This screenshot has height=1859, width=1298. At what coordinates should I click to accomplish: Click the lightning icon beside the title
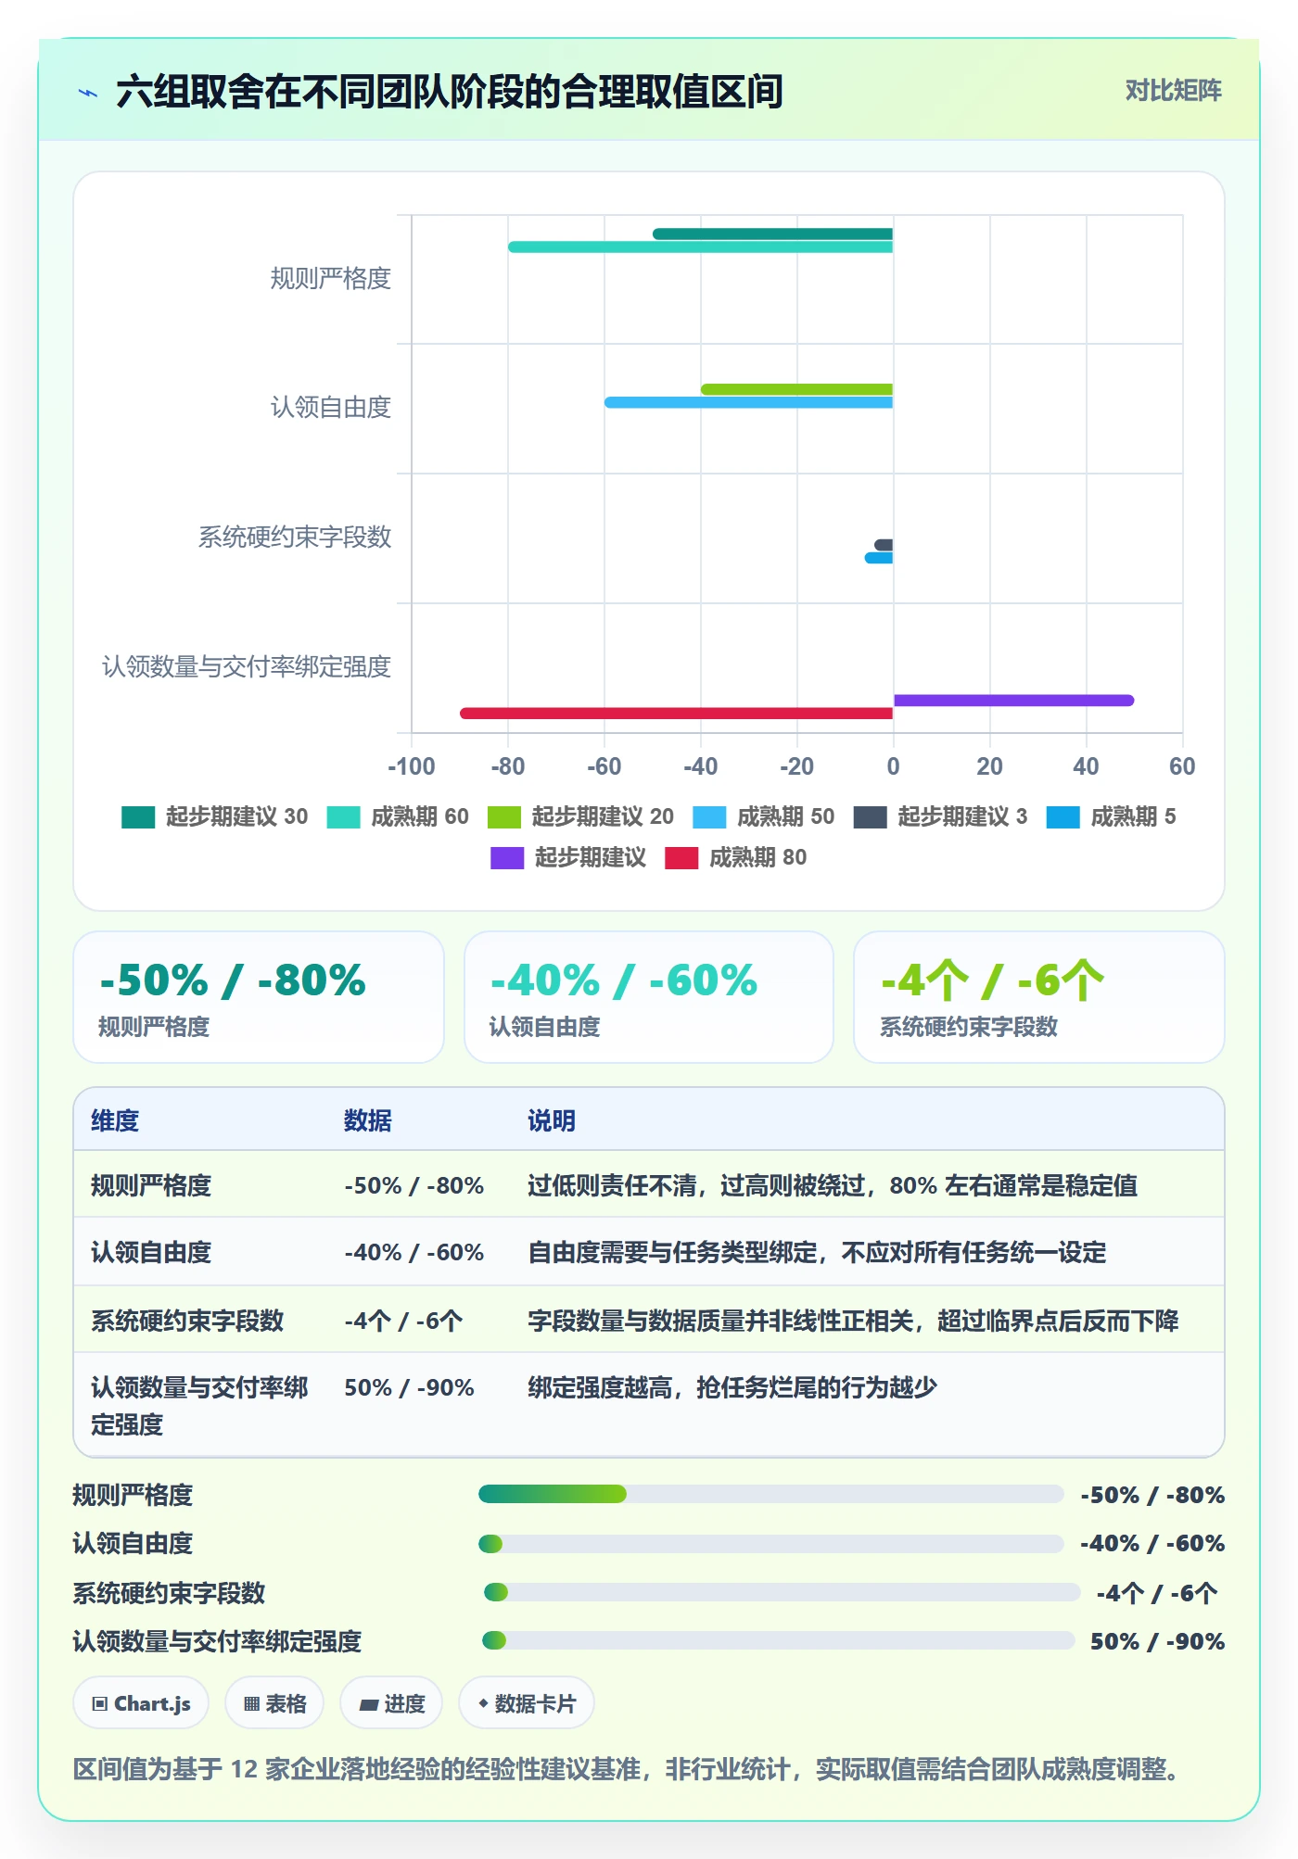coord(88,93)
